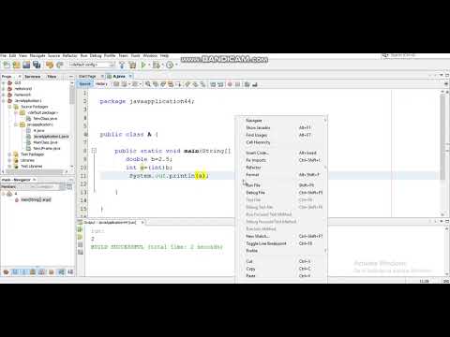Click the Undo toolbar icon
The width and height of the screenshot is (450, 337).
click(50, 65)
